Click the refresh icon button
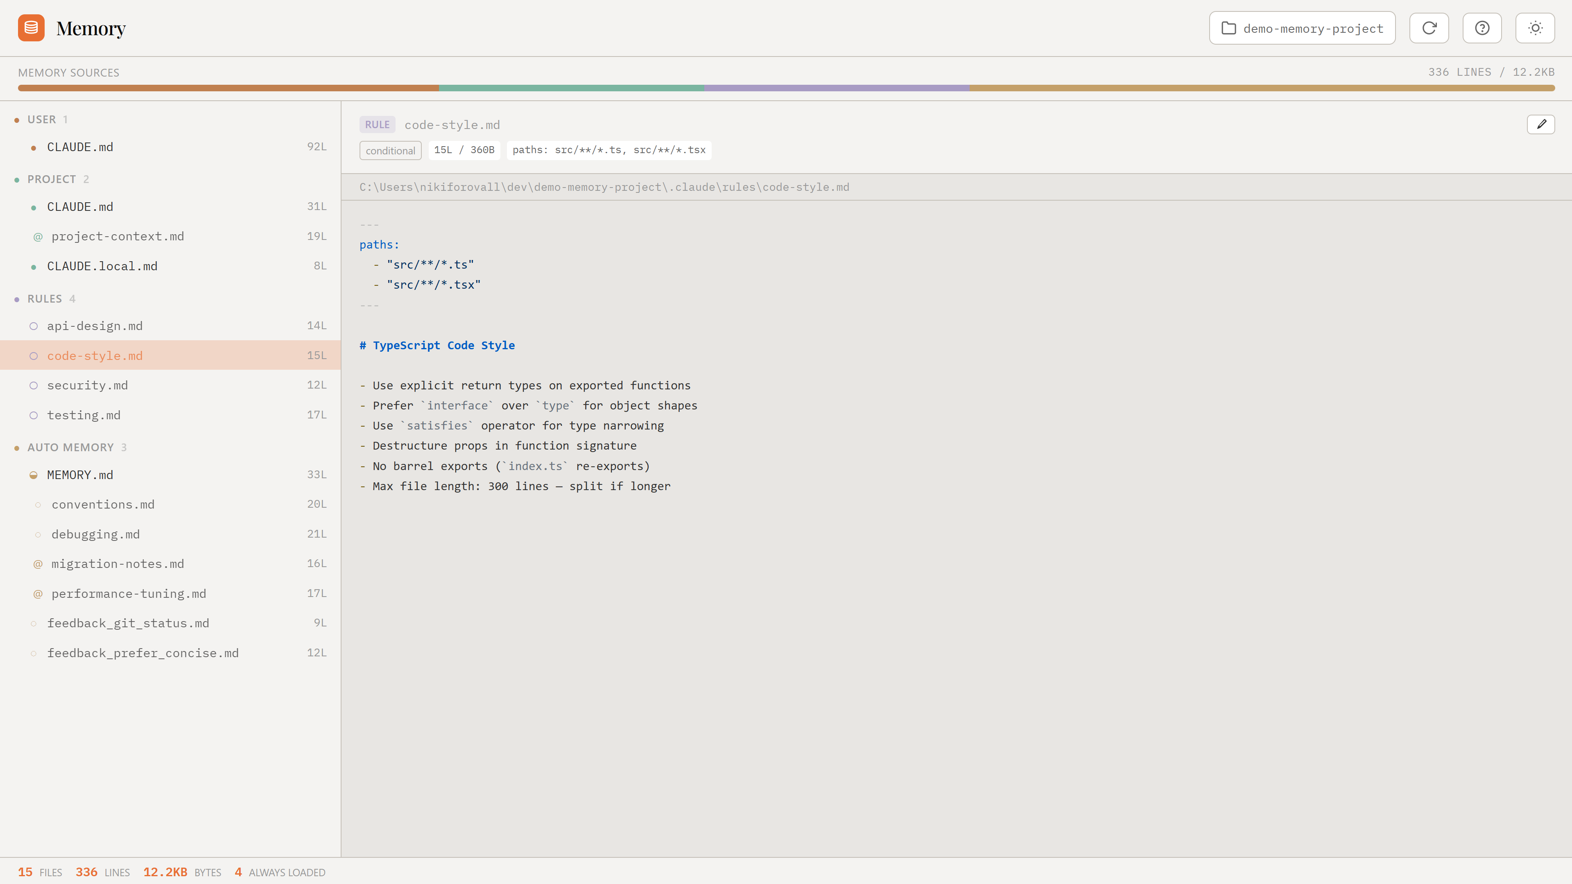This screenshot has height=884, width=1572. 1429,28
